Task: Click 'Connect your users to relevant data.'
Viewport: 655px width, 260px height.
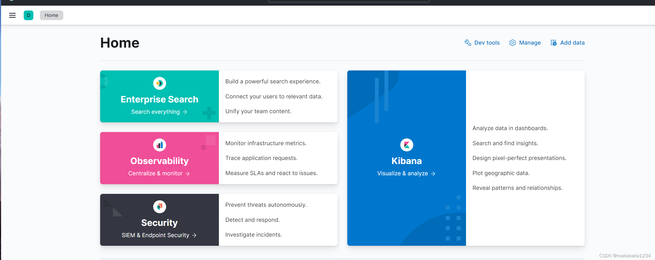Action: pyautogui.click(x=274, y=97)
